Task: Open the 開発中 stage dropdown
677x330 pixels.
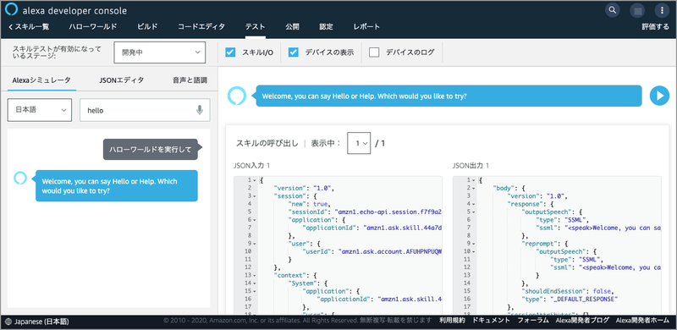Action: [x=159, y=52]
